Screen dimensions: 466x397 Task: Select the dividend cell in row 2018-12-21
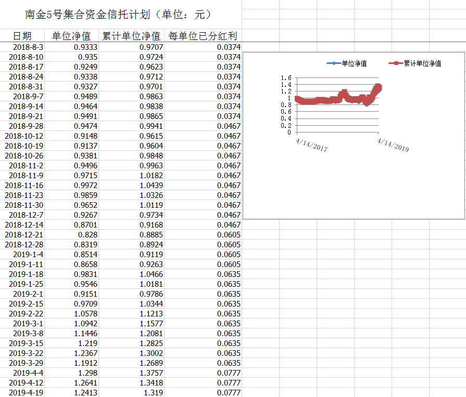[203, 235]
